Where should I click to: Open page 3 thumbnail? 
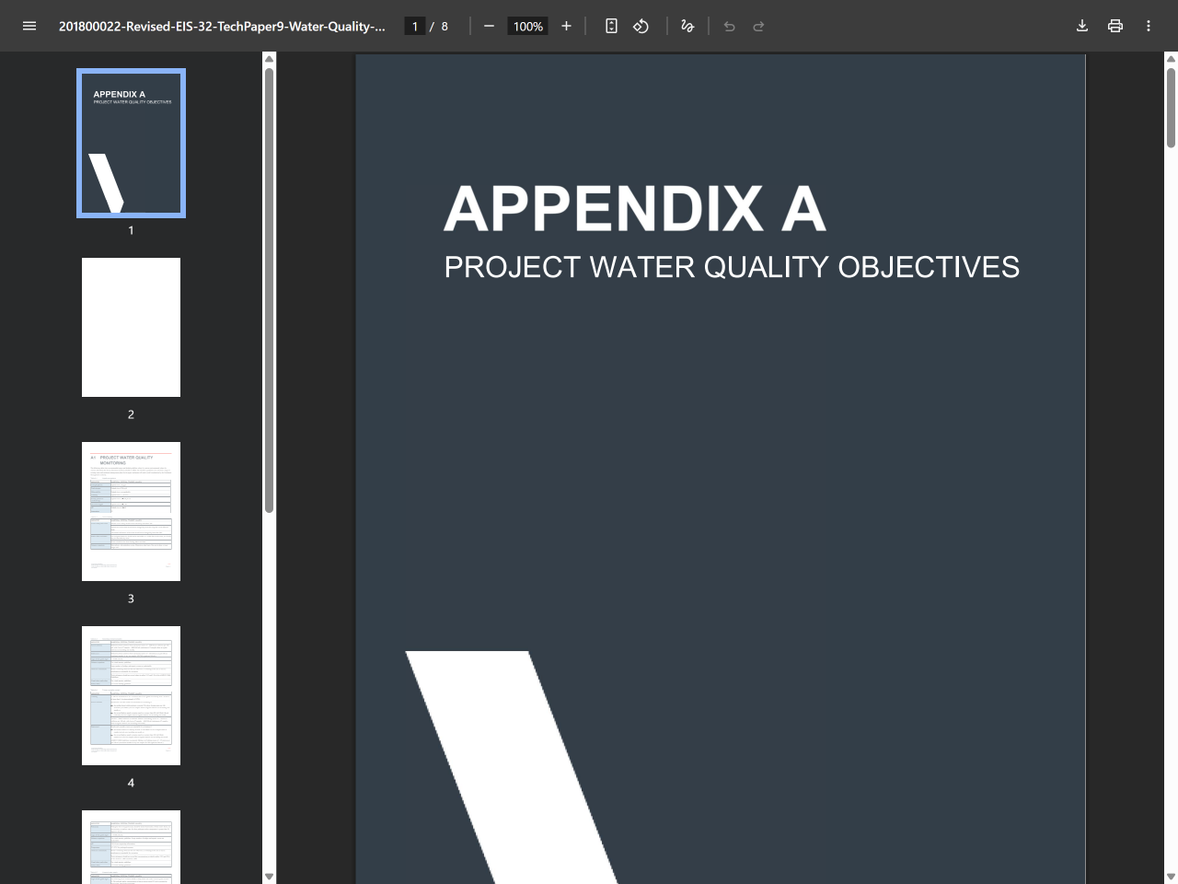click(x=131, y=511)
